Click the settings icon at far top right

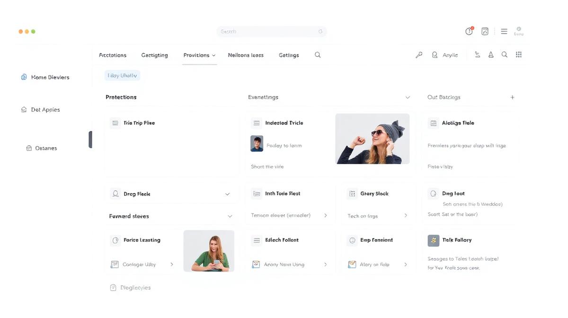click(x=519, y=29)
